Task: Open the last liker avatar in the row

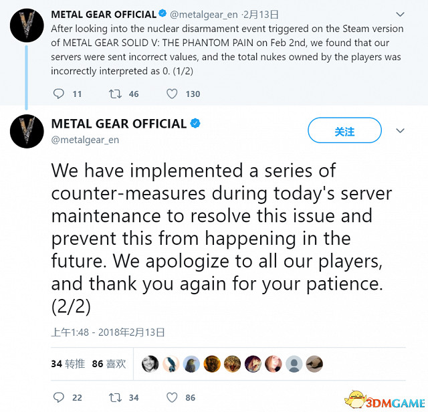Action: pyautogui.click(x=314, y=364)
